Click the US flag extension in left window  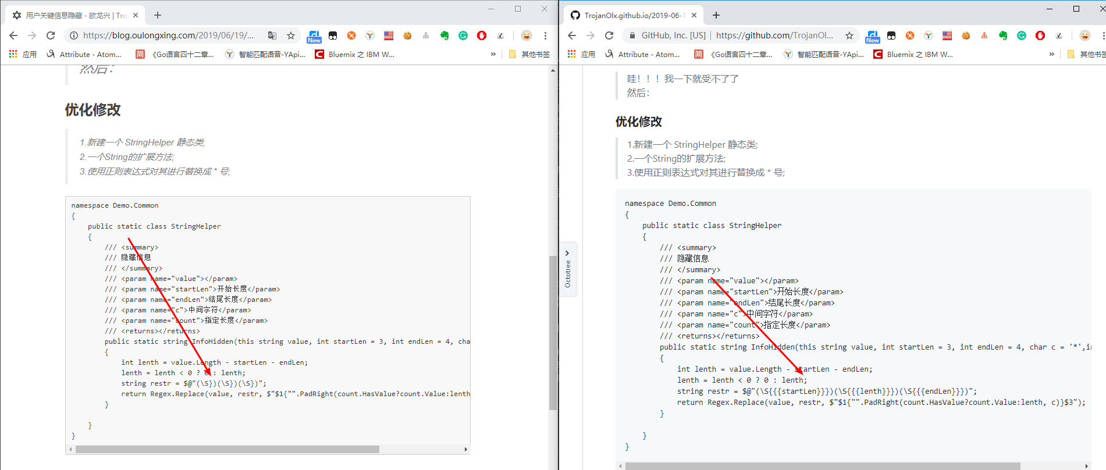pyautogui.click(x=389, y=35)
